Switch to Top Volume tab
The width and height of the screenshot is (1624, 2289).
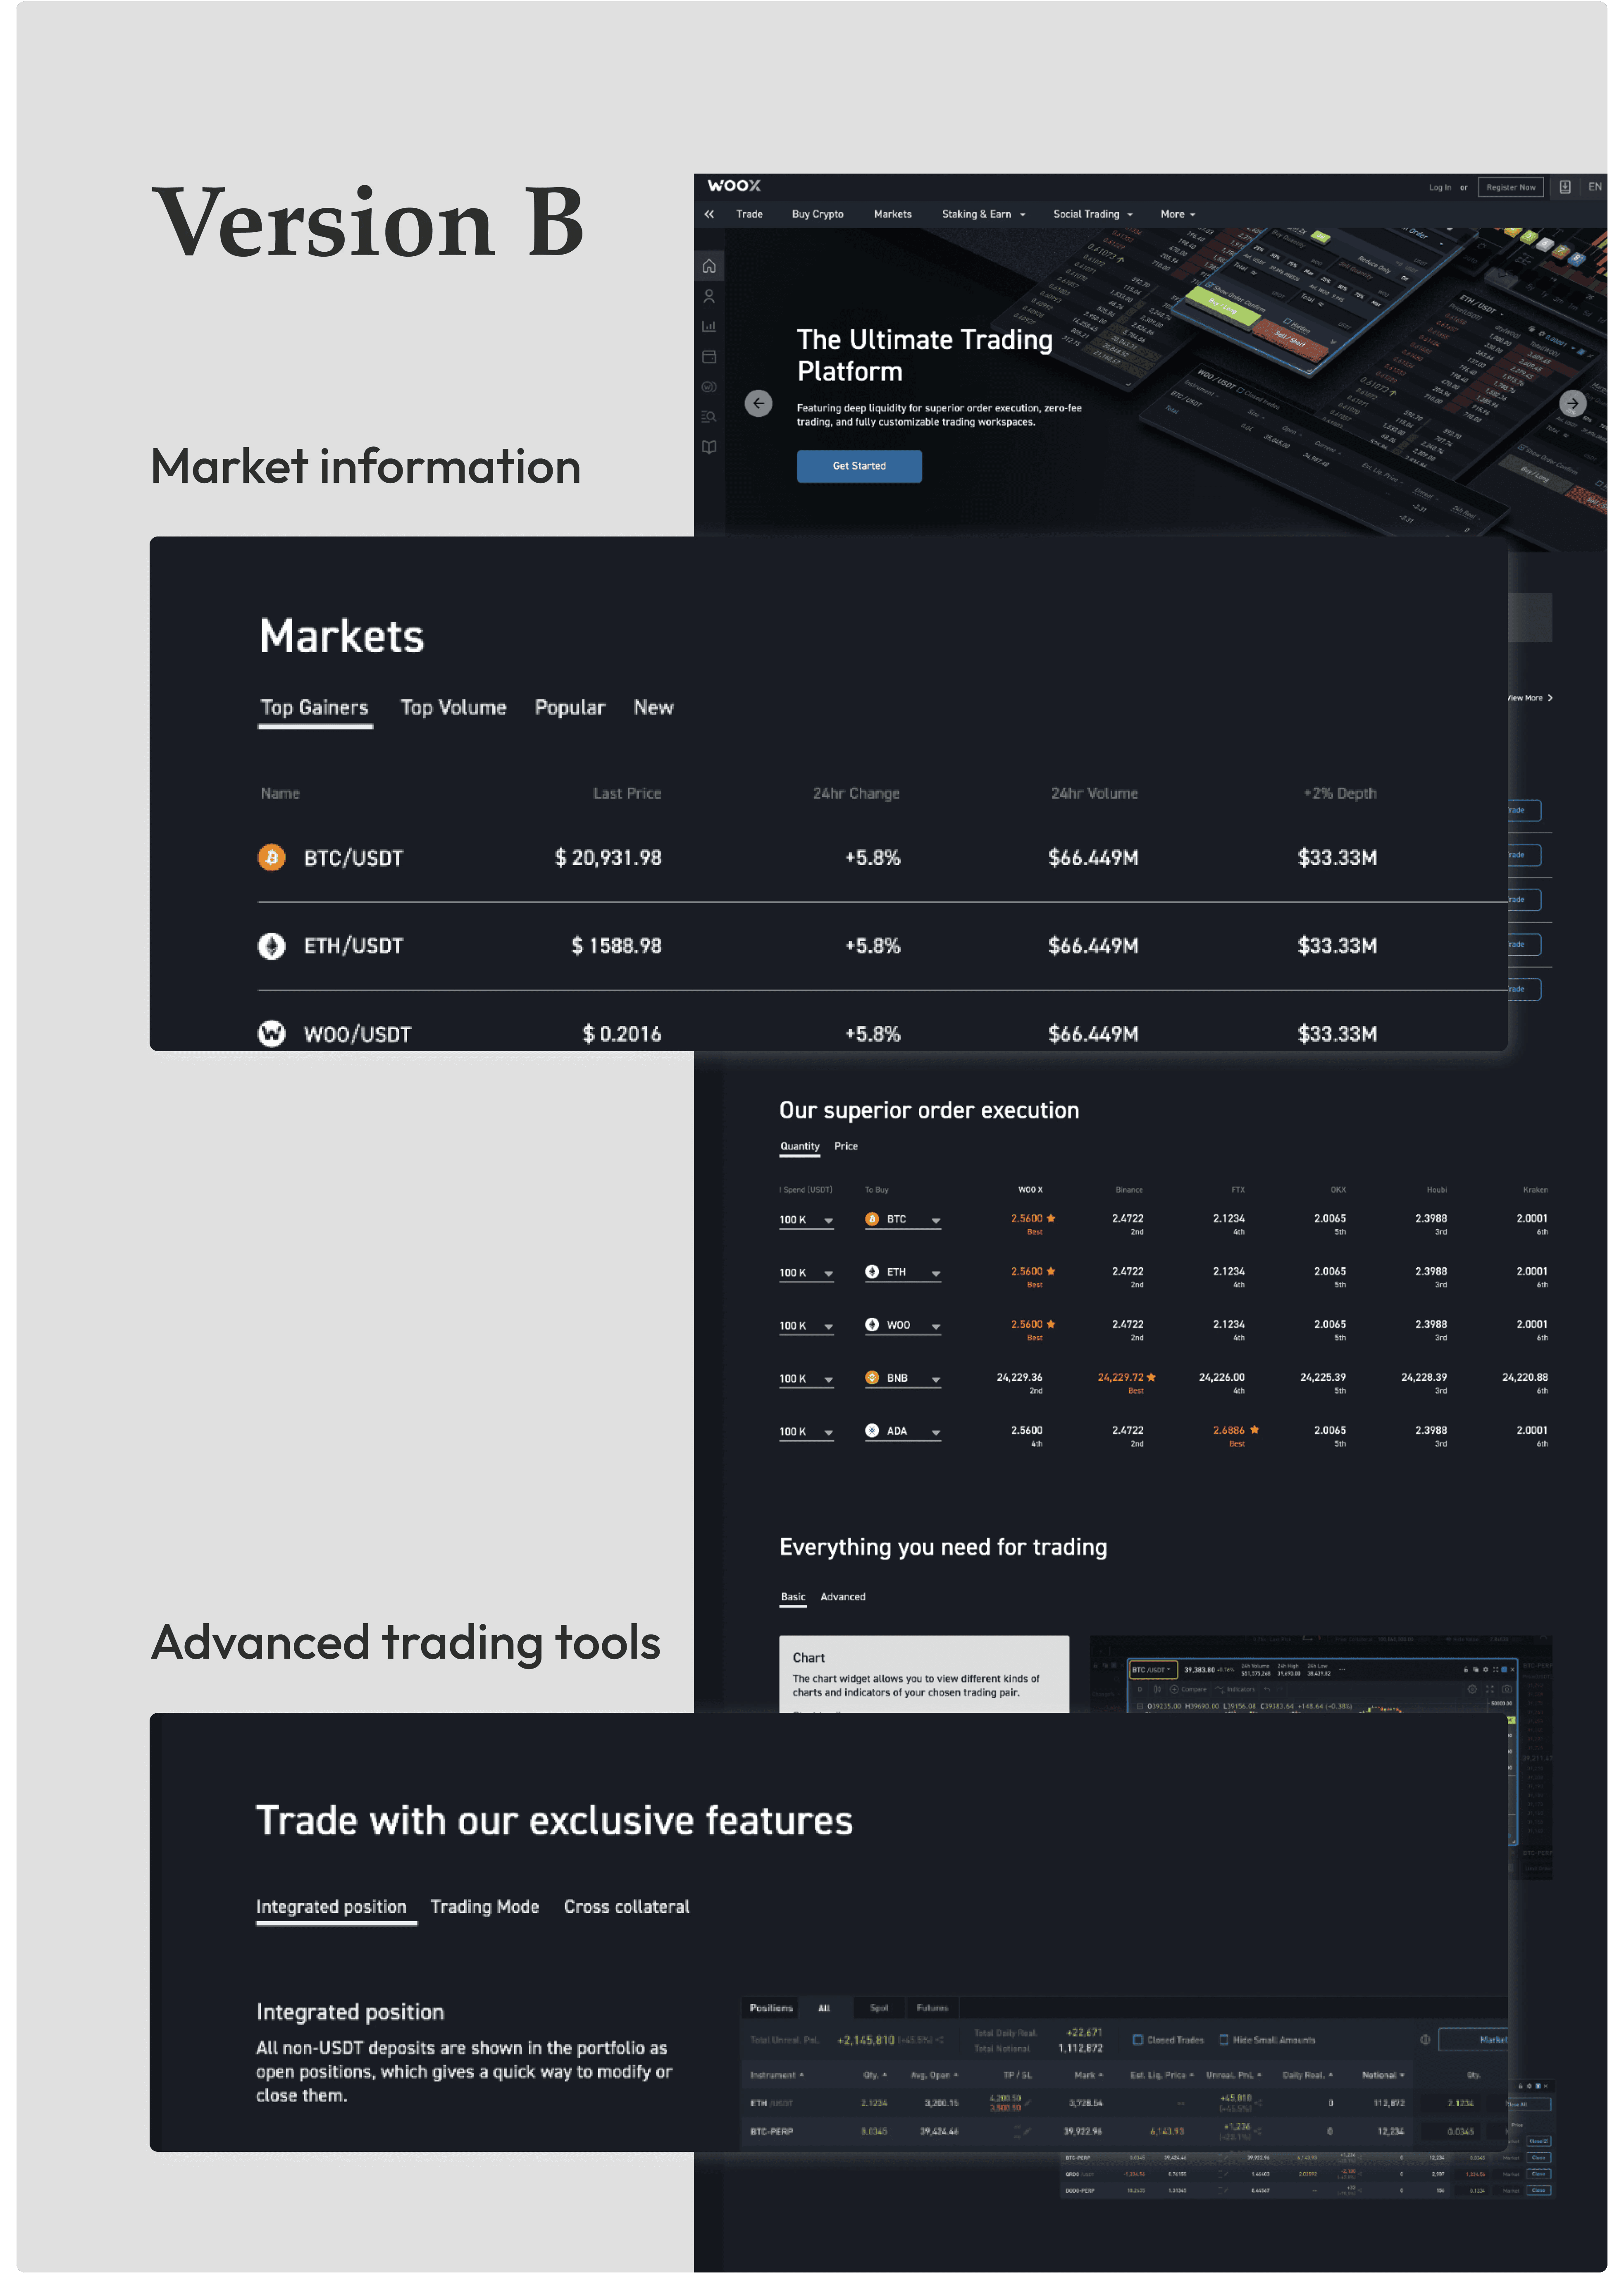(x=453, y=708)
